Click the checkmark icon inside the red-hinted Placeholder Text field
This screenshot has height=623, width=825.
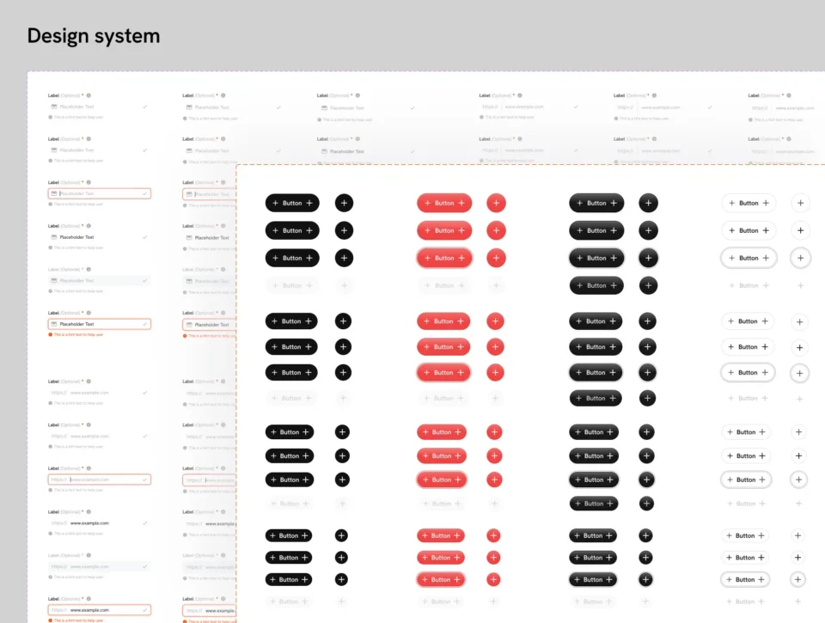tap(144, 324)
